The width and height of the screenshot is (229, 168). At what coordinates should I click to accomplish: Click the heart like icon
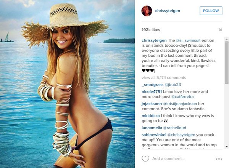point(145,158)
